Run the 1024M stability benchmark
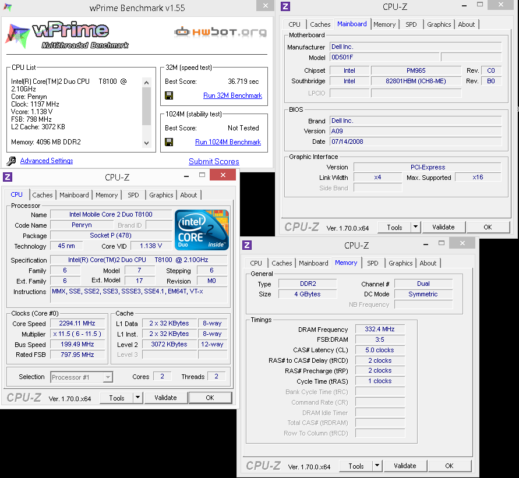 click(x=228, y=142)
